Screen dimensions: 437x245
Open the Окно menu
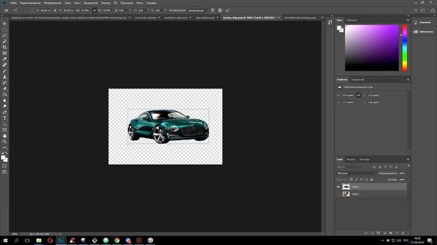click(x=139, y=3)
